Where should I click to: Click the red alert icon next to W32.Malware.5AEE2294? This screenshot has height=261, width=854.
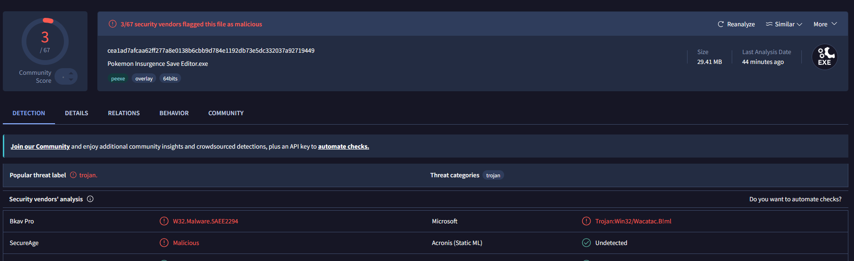click(x=164, y=221)
